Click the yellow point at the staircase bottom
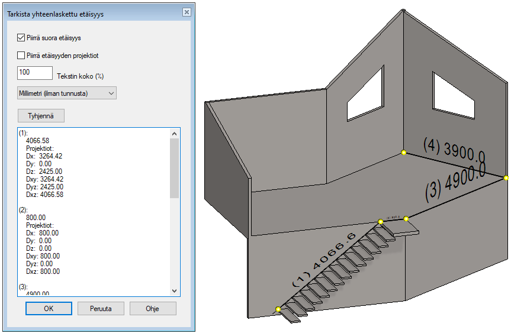 278,309
